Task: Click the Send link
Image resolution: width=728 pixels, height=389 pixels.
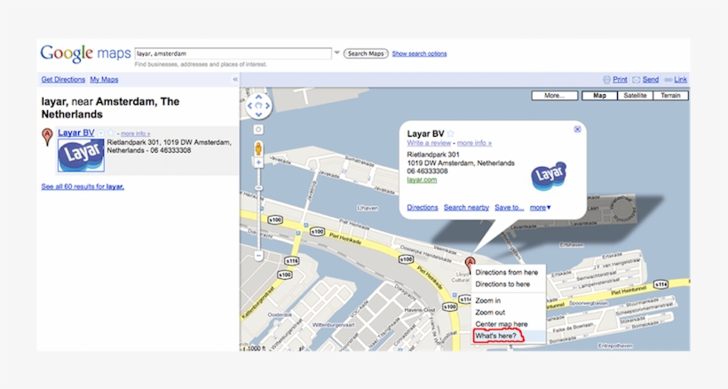Action: tap(651, 79)
